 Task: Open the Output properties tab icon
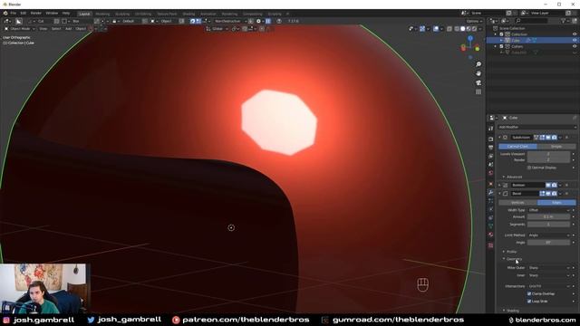tap(491, 148)
